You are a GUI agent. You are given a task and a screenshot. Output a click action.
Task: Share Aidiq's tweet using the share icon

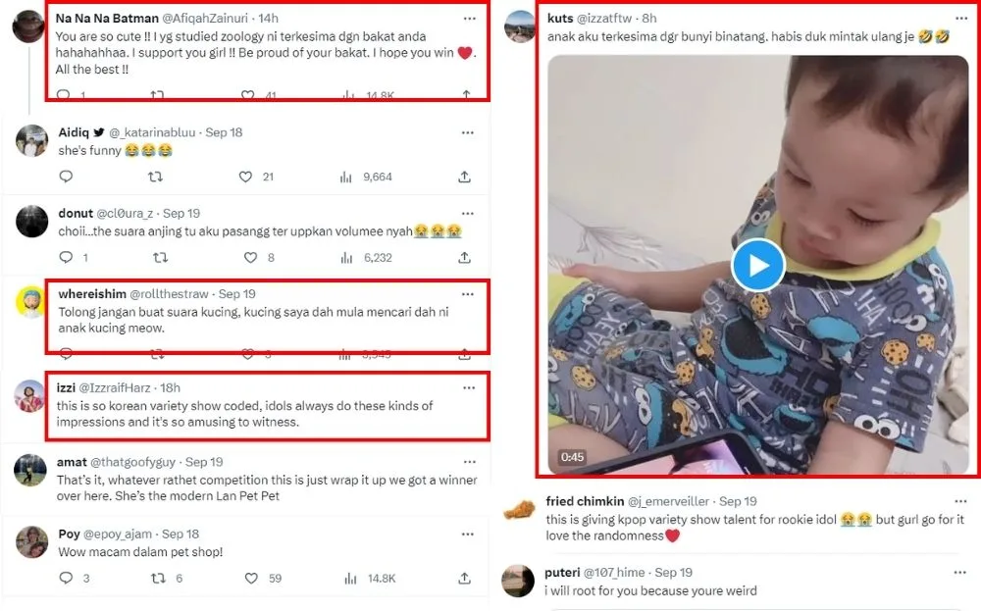click(x=464, y=177)
